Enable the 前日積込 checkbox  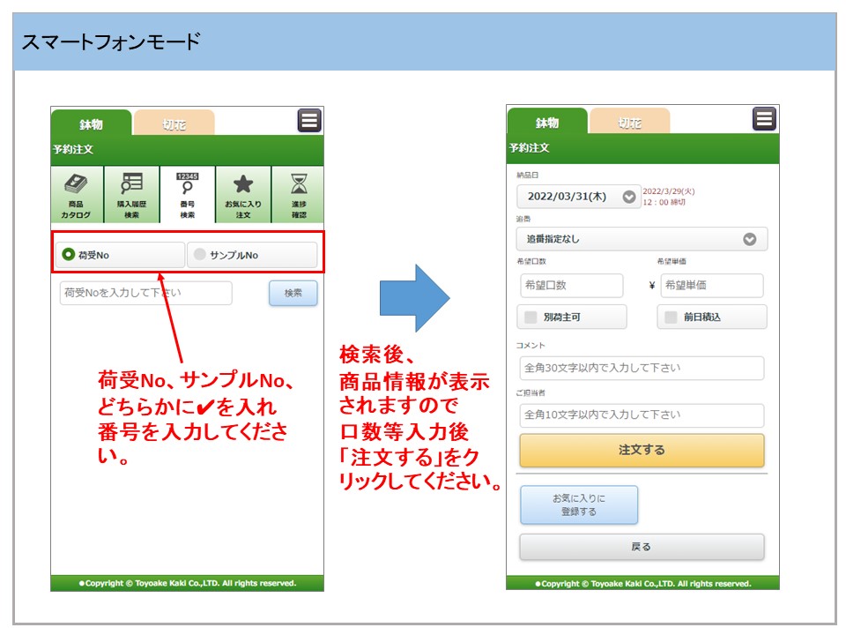coord(672,317)
